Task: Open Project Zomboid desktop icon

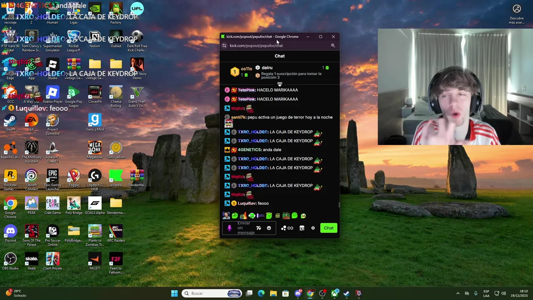Action: tap(52, 125)
